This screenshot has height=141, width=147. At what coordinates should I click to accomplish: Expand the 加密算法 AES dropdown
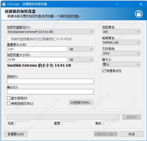(x=121, y=32)
